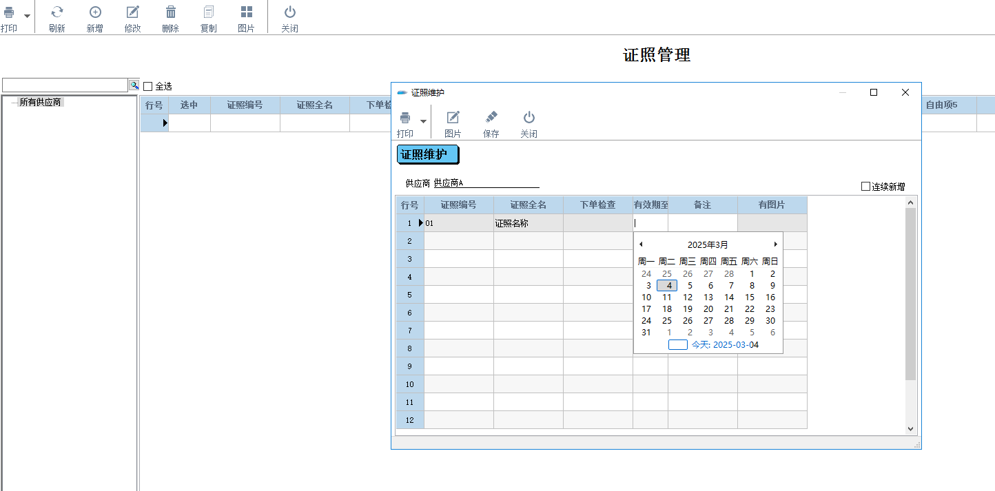Expand the main toolbar Print dropdown arrow
Viewport: 995px width, 491px height.
pos(27,16)
